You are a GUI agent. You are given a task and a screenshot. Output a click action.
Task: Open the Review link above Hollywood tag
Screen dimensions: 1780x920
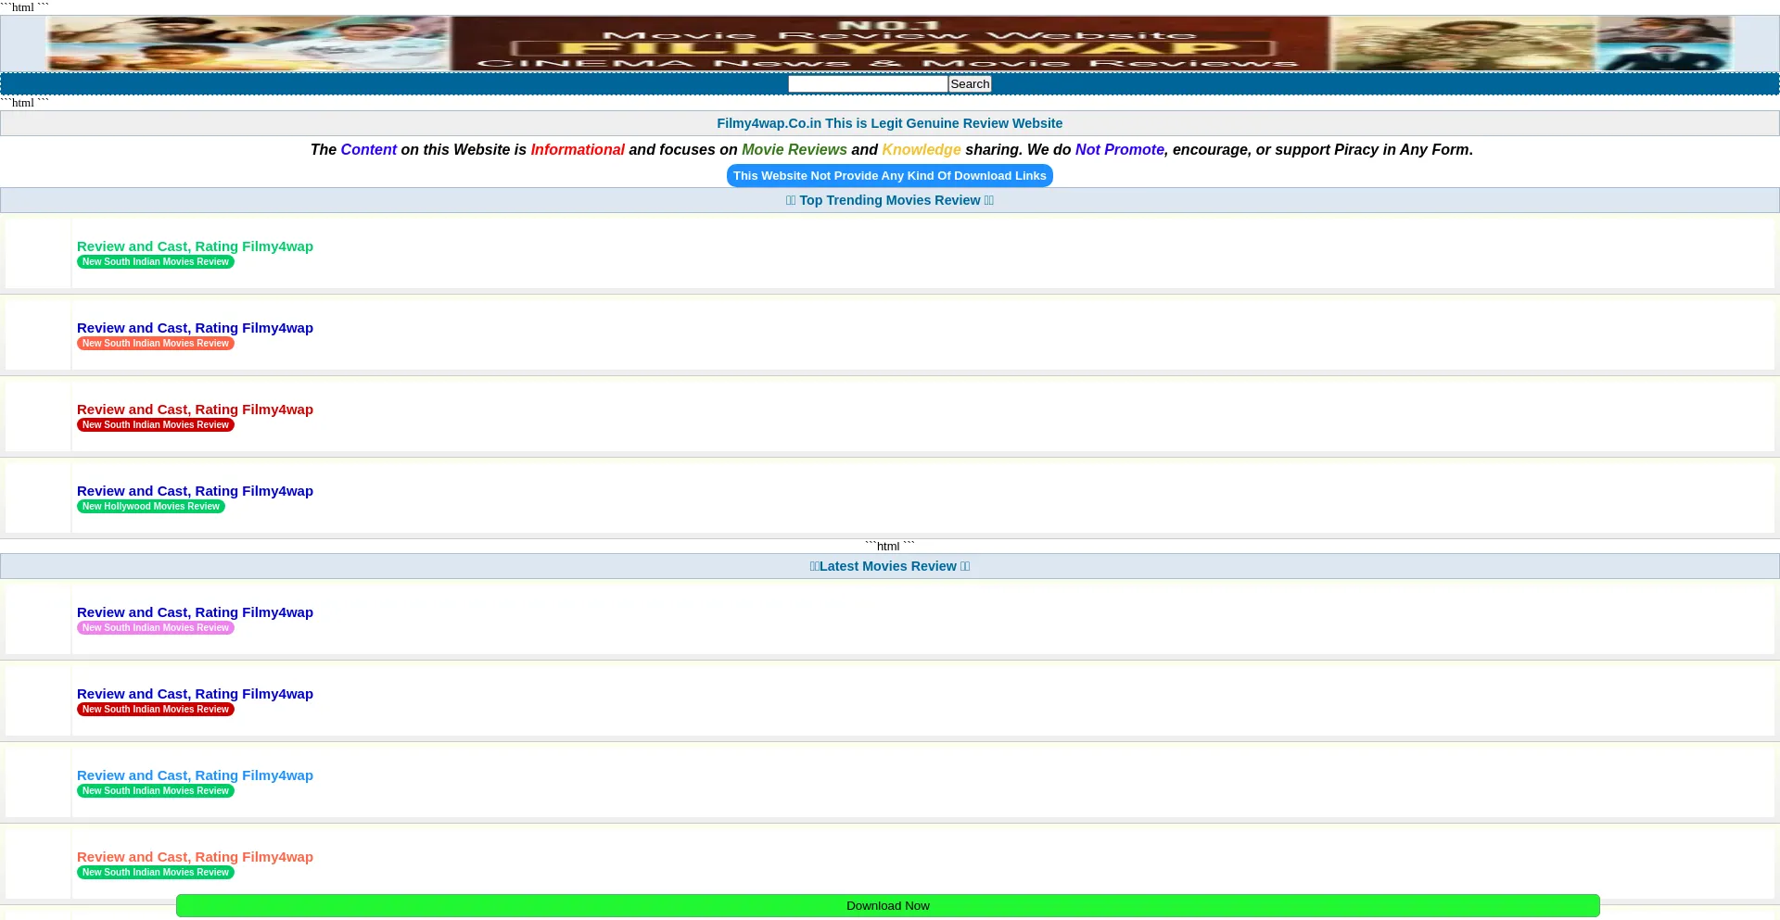click(x=195, y=491)
